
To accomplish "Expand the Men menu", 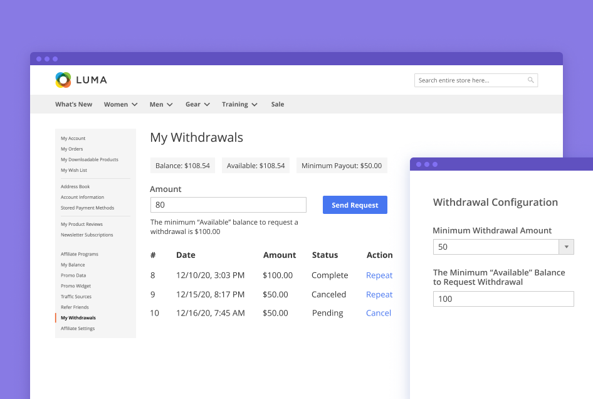I will click(160, 105).
